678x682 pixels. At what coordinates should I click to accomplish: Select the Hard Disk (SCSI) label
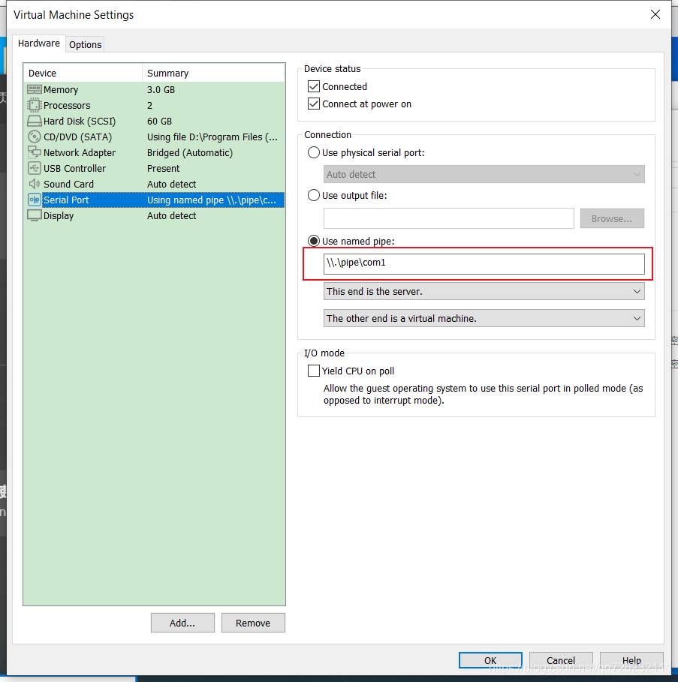click(80, 121)
